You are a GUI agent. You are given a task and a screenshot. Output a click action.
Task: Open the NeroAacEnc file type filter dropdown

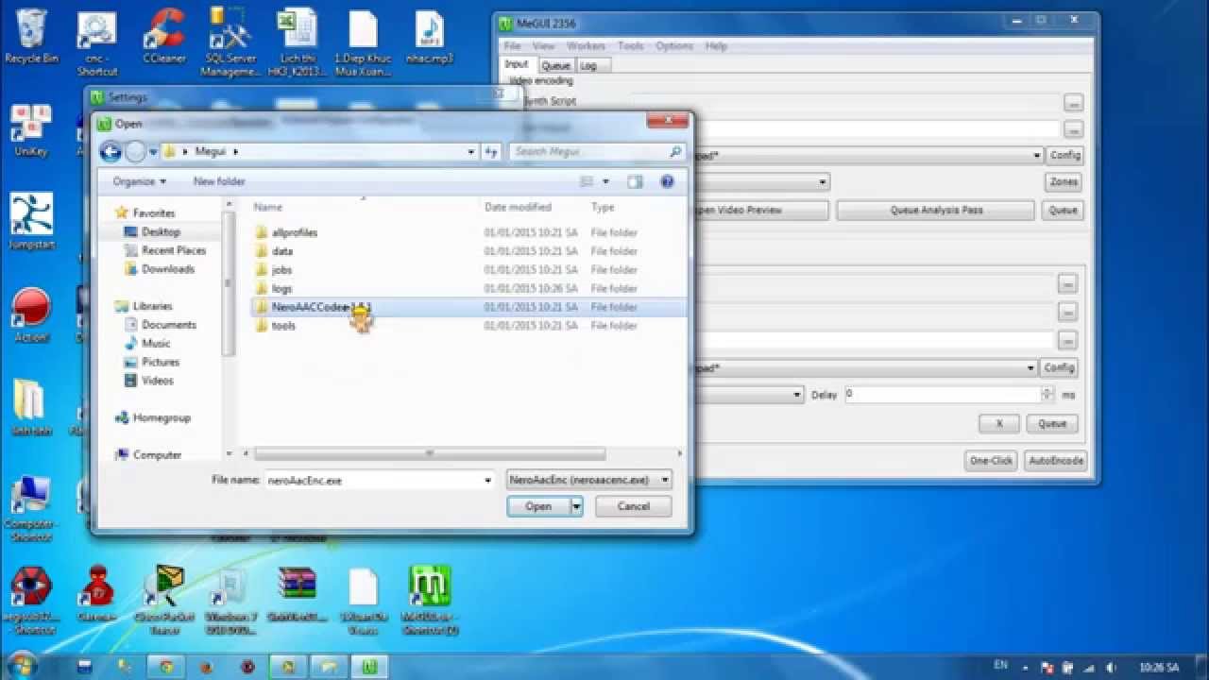[589, 480]
